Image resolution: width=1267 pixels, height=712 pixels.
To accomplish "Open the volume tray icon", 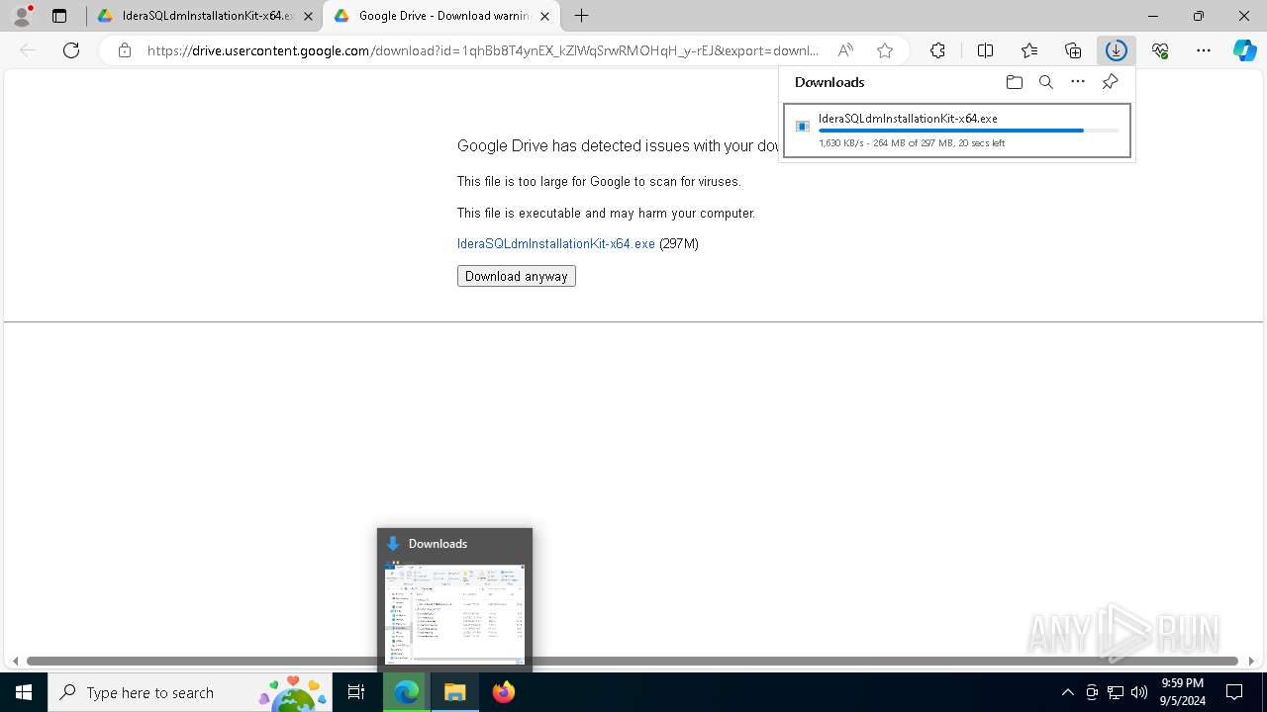I will click(x=1139, y=692).
